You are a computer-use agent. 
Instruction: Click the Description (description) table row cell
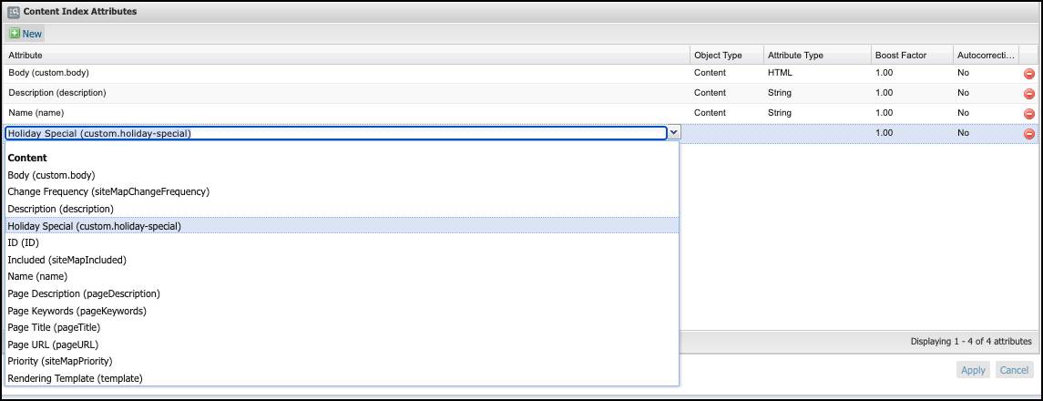[x=346, y=93]
